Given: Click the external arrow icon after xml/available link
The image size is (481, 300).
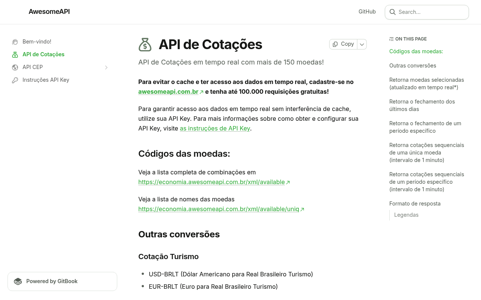Looking at the screenshot, I should (x=288, y=182).
